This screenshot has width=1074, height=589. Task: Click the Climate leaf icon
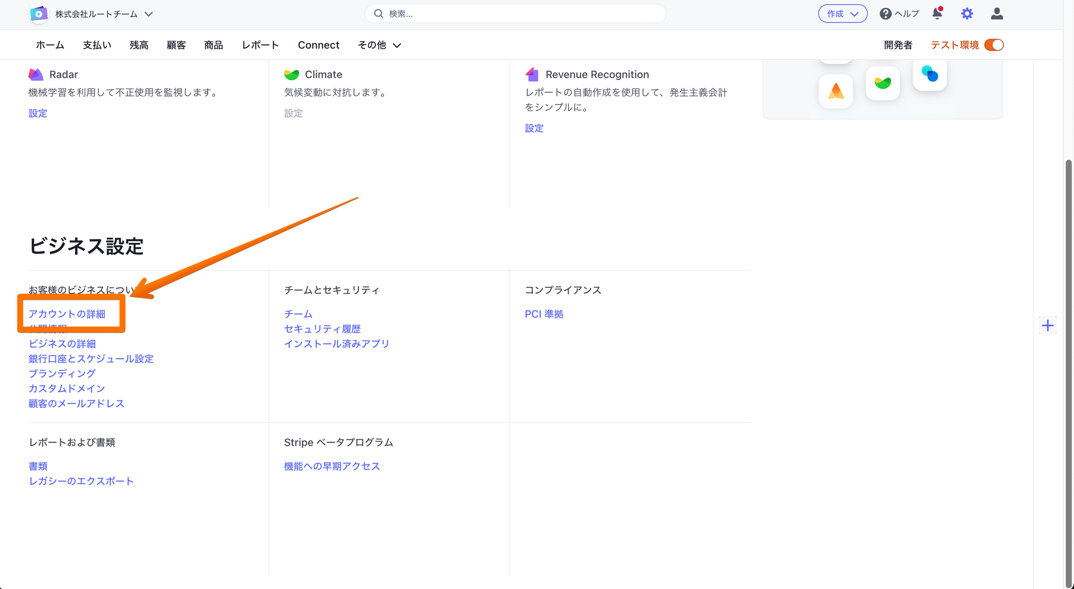292,74
